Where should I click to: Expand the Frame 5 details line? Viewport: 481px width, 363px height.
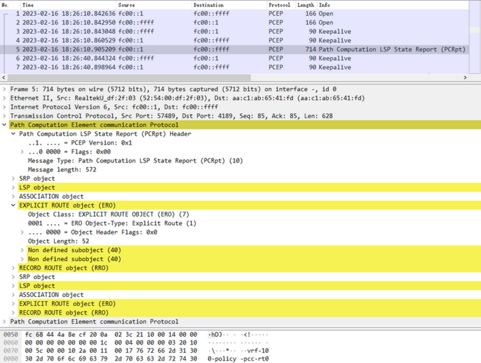pyautogui.click(x=4, y=89)
